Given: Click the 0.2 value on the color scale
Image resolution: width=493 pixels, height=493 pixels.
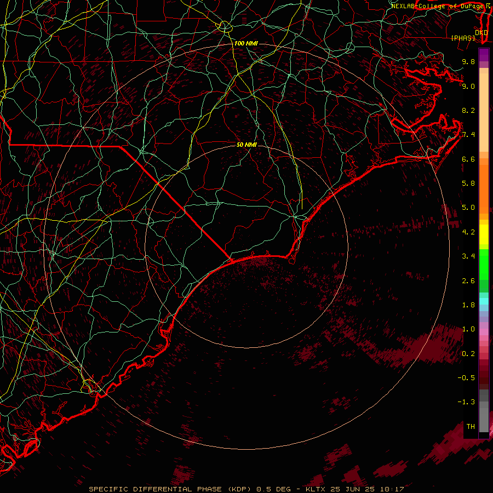Looking at the screenshot, I should [x=468, y=354].
